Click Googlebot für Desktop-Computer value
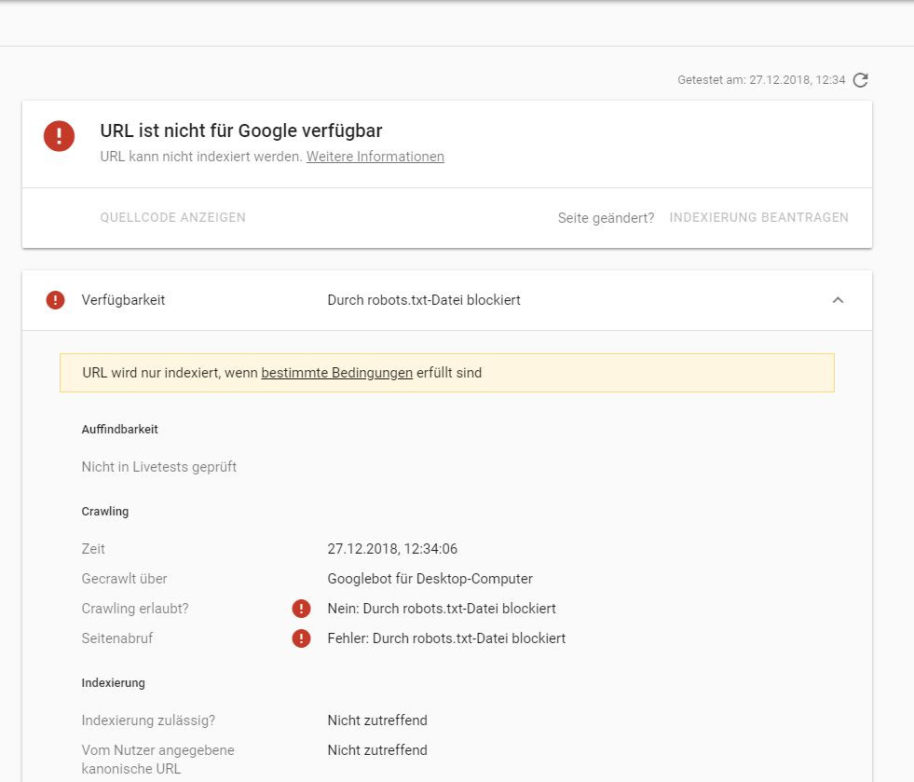 pyautogui.click(x=430, y=579)
